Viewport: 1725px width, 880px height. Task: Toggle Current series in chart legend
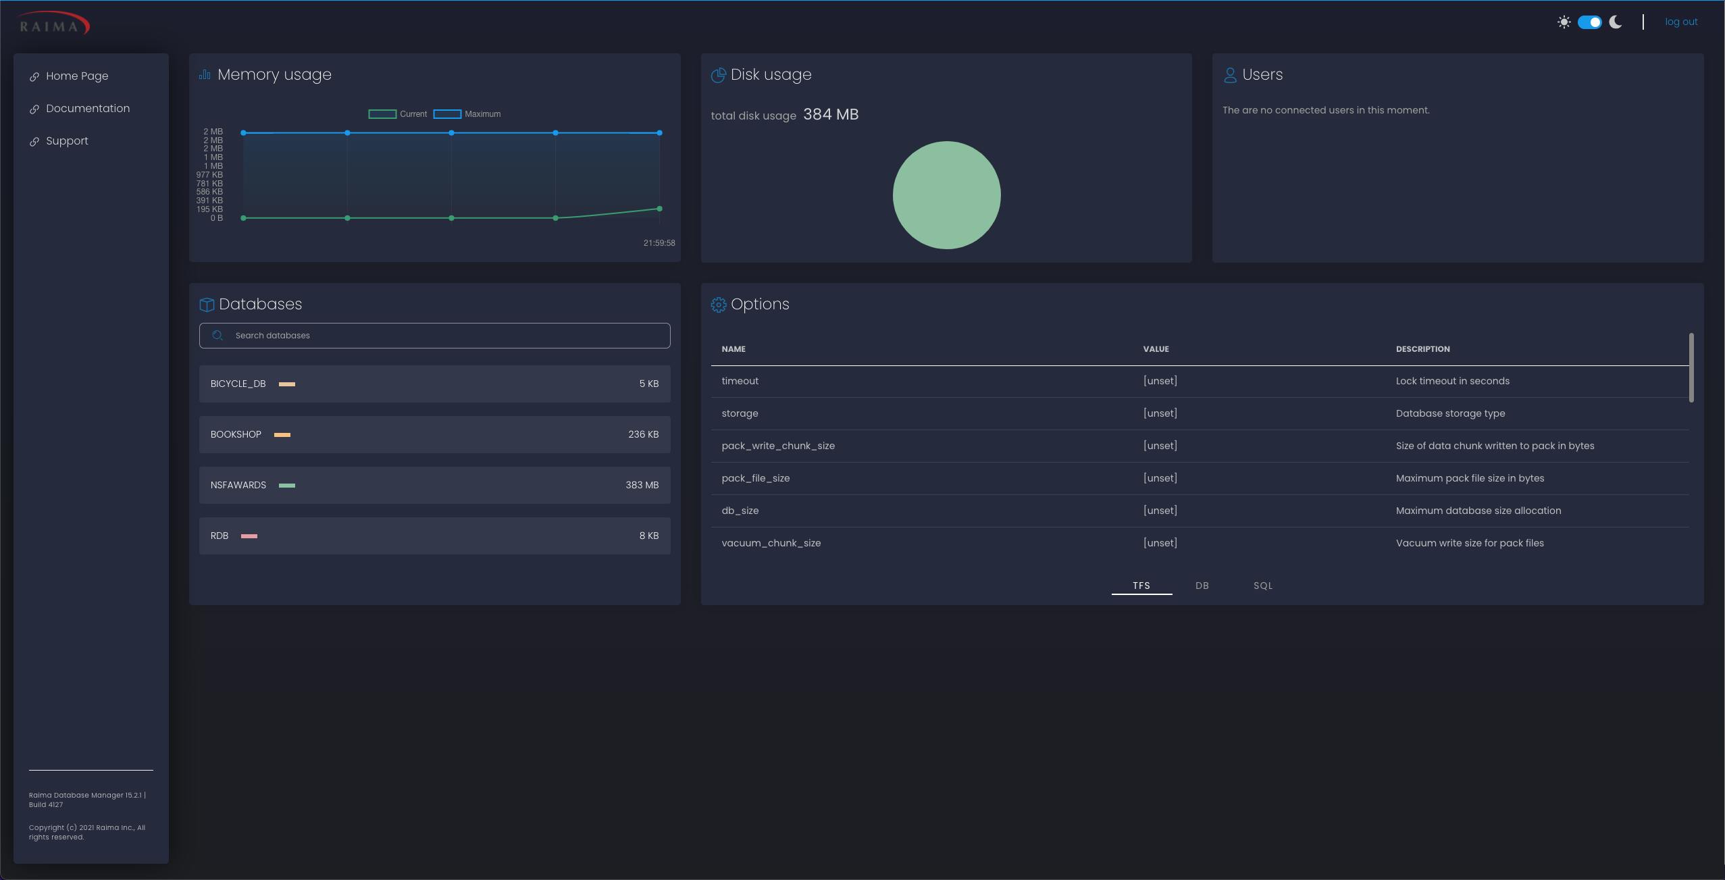[398, 114]
